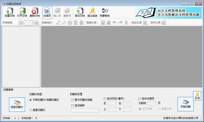Click the zoom out magnifier icon
The width and height of the screenshot is (204, 122).
tap(64, 23)
